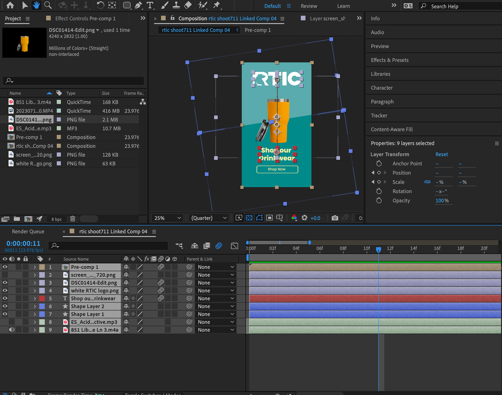Image resolution: width=502 pixels, height=395 pixels.
Task: Click the exposure value +0.0
Action: 315,218
